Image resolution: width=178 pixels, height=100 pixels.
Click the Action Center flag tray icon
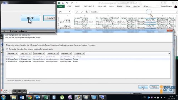tap(155, 97)
